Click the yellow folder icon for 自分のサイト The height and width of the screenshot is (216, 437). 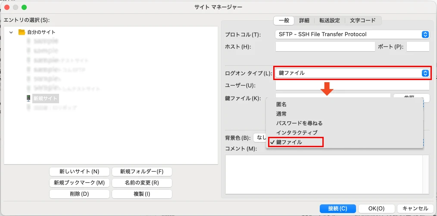22,32
